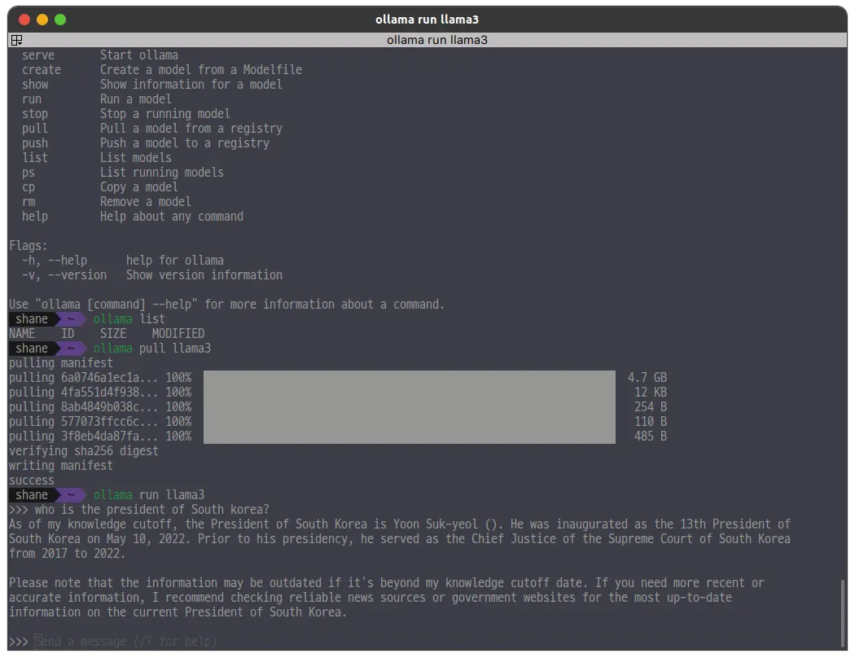The image size is (855, 658).
Task: Click the 'rm' command name
Action: point(28,202)
